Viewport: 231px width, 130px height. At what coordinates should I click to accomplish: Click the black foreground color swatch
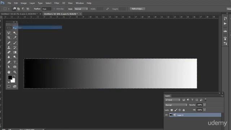tap(10, 77)
